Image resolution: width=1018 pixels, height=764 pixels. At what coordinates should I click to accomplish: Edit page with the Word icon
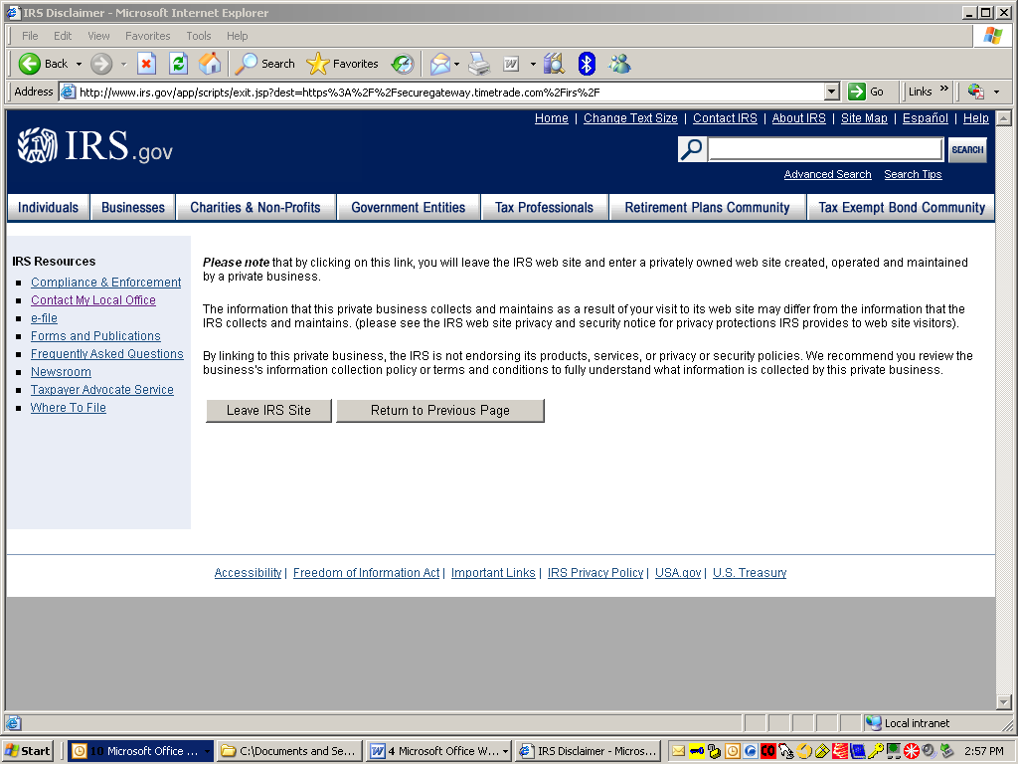tap(512, 64)
